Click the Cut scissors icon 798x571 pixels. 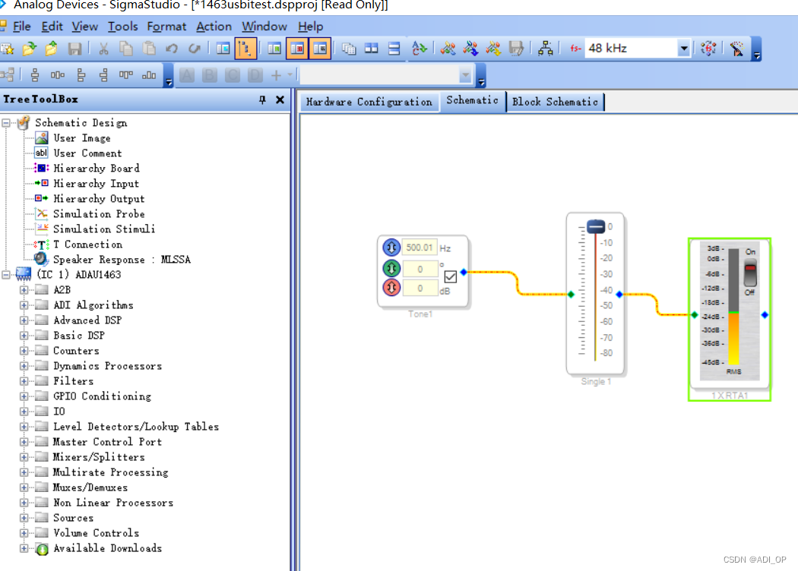tap(103, 49)
